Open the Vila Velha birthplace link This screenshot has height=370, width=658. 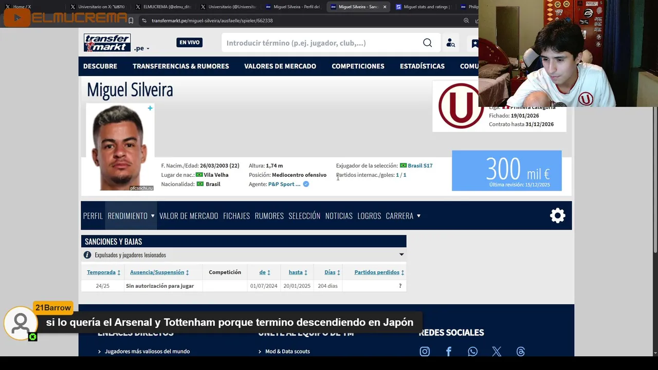[216, 175]
